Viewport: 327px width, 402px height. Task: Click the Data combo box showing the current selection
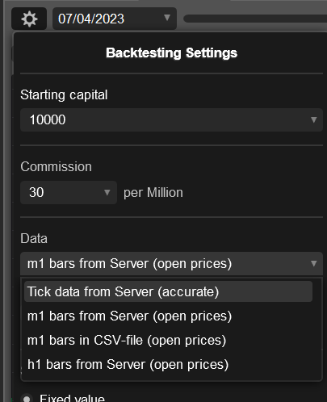[171, 263]
